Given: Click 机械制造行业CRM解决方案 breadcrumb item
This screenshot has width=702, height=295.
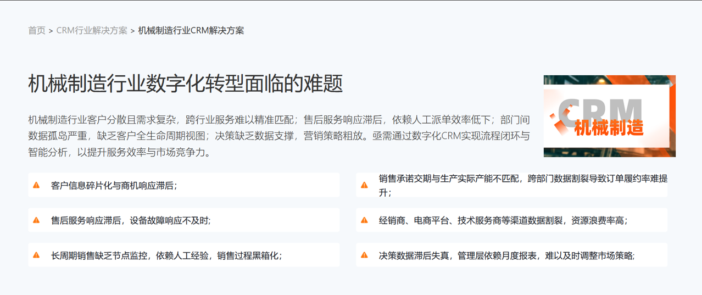Looking at the screenshot, I should click(x=191, y=31).
